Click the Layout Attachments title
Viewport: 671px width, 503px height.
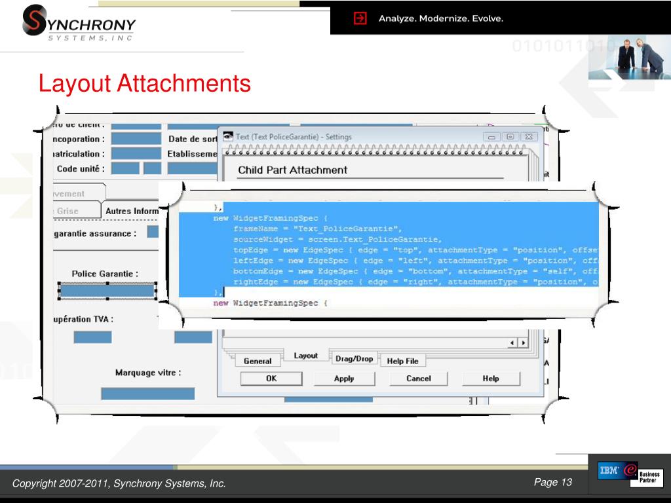[x=145, y=83]
